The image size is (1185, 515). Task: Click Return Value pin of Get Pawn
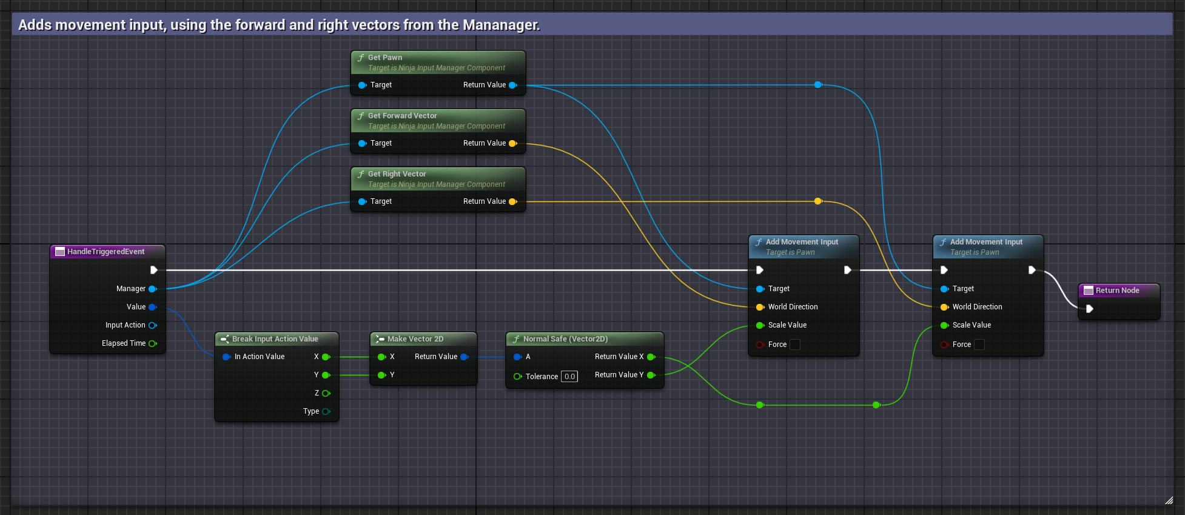[x=513, y=85]
